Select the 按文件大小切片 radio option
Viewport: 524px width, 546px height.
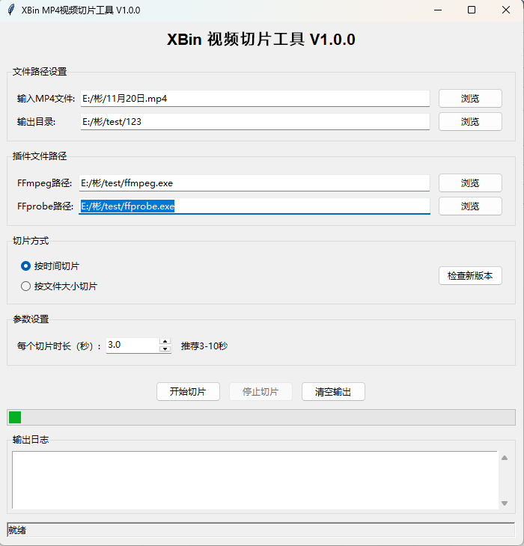click(26, 286)
